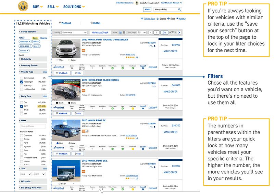The image size is (274, 195).
Task: Click CR icon on Pilot EX-L listing
Action: click(83, 171)
